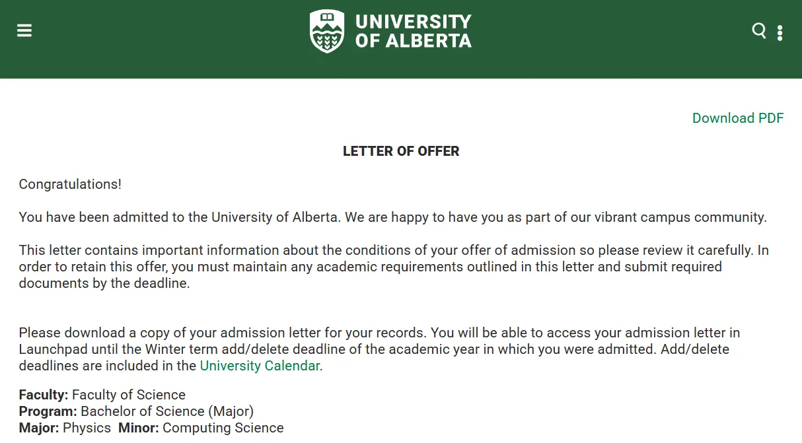Open the search magnifier icon
Viewport: 802px width, 443px height.
[759, 30]
